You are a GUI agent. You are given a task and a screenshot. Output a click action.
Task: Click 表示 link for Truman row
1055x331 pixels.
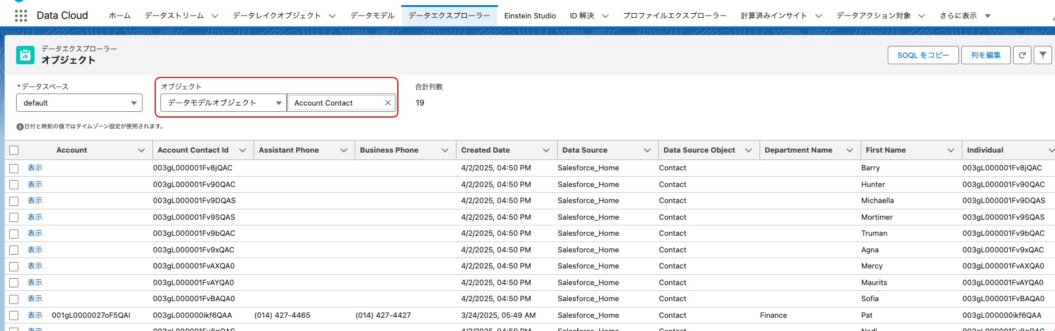click(35, 233)
